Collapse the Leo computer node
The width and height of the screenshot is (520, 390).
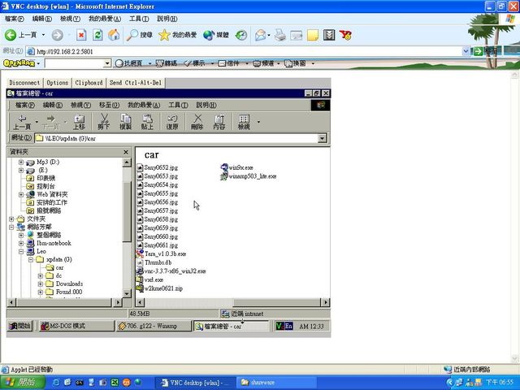21,251
